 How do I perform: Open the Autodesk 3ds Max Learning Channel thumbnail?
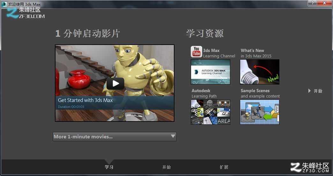tap(210, 72)
